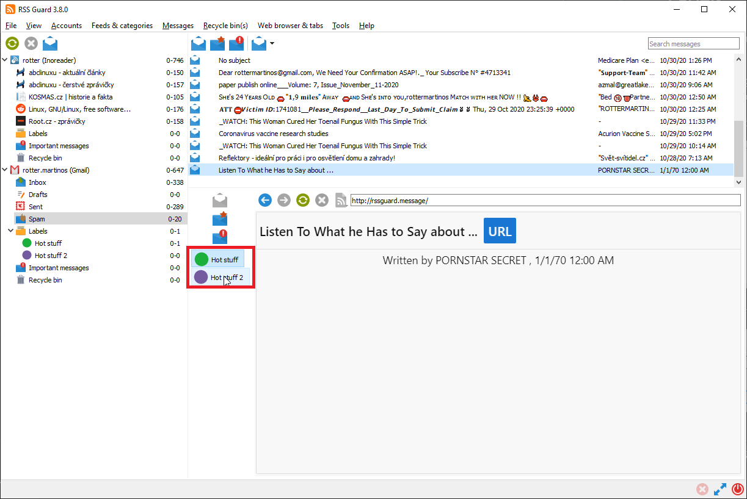The width and height of the screenshot is (747, 499).
Task: Toggle the important flag in the message preview sidebar
Action: [x=220, y=238]
